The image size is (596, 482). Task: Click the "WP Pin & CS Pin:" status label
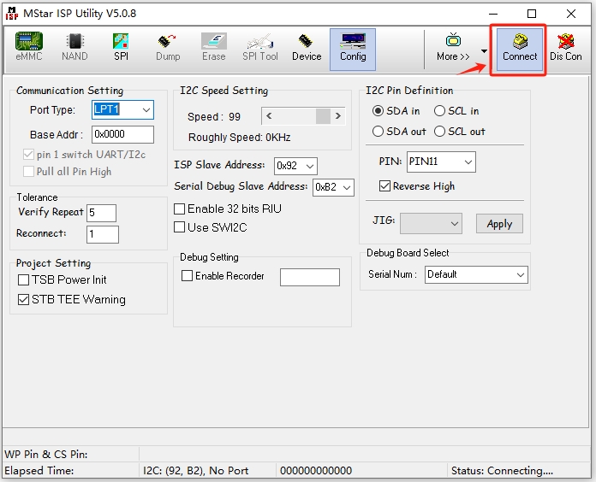46,455
